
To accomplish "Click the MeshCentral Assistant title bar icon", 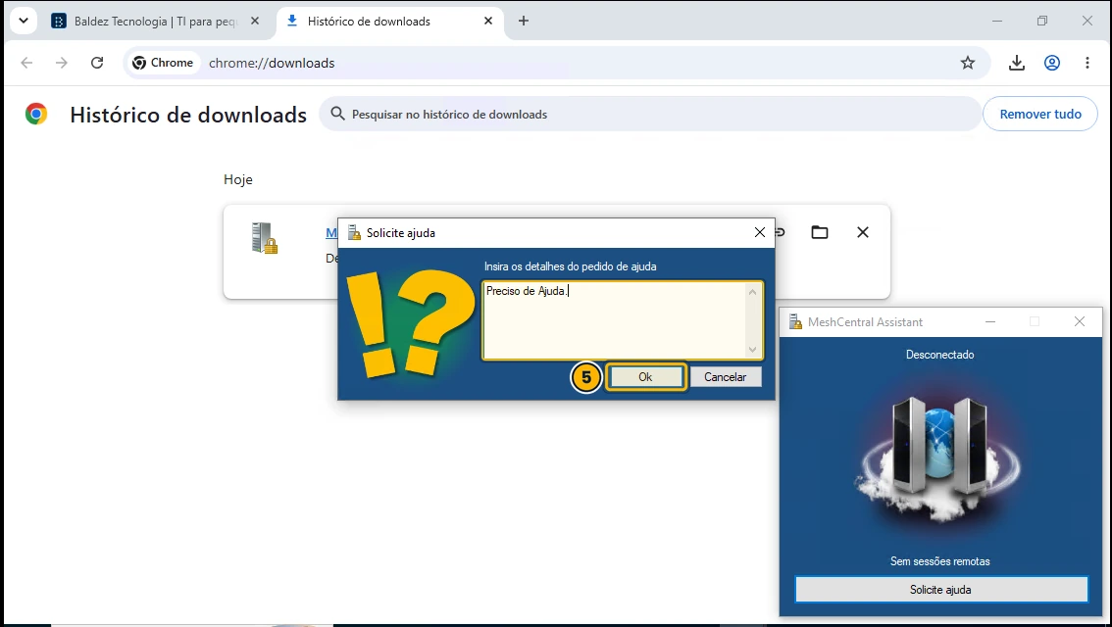I will click(795, 321).
